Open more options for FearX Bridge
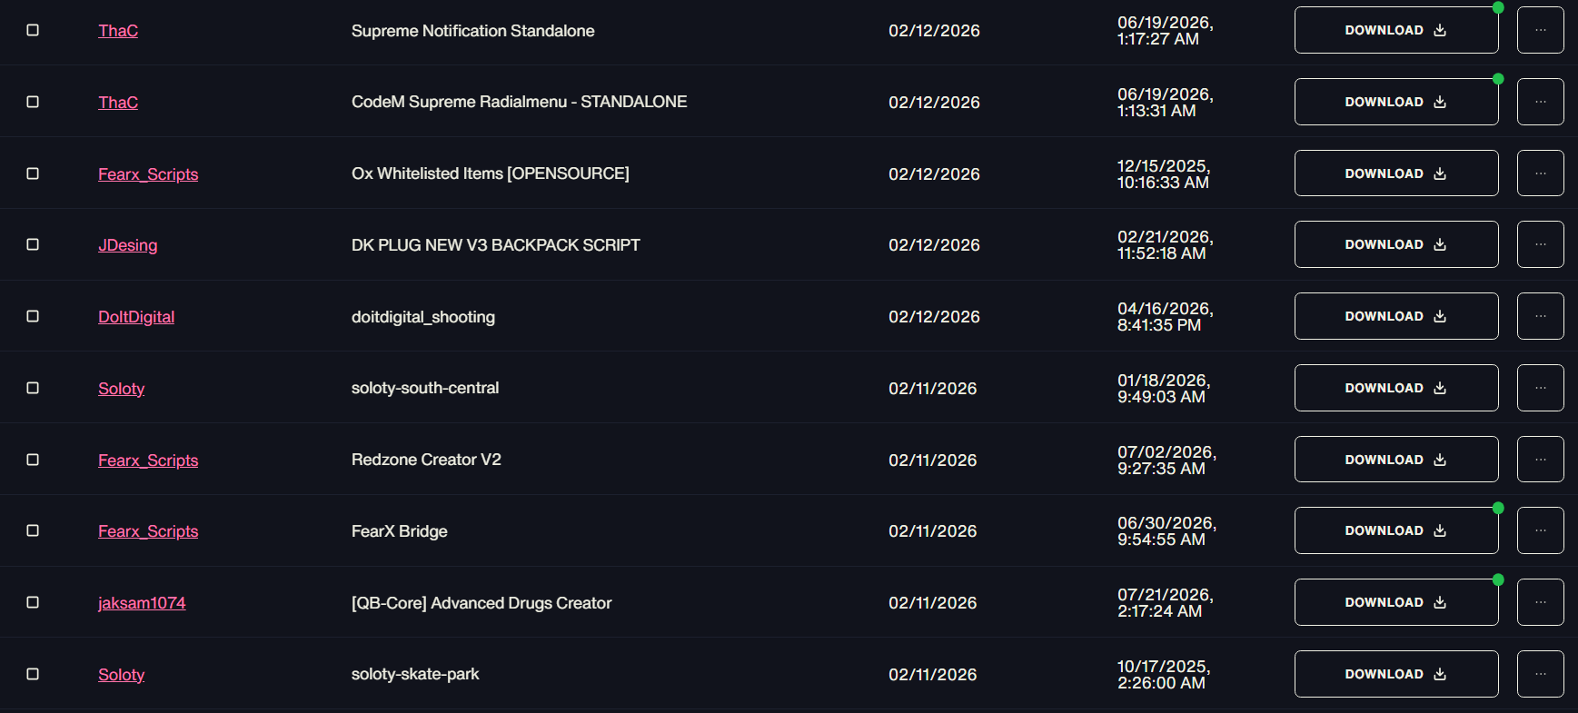The image size is (1578, 713). pos(1540,530)
